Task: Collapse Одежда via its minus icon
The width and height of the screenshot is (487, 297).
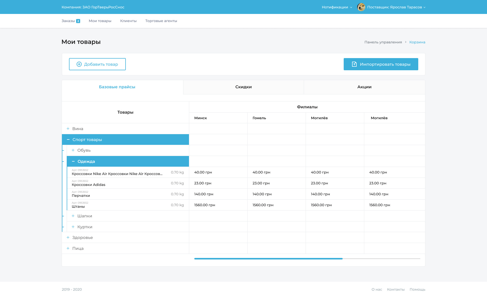Action: [x=73, y=161]
